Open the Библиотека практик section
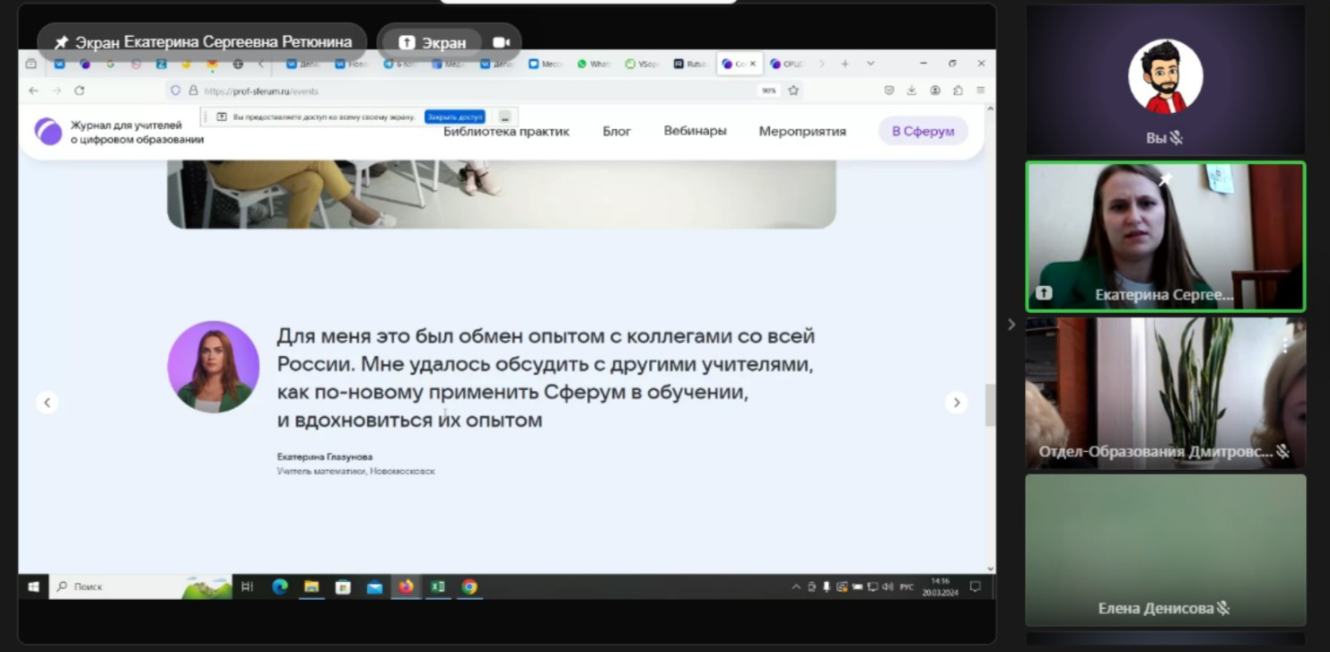The image size is (1330, 652). tap(506, 131)
